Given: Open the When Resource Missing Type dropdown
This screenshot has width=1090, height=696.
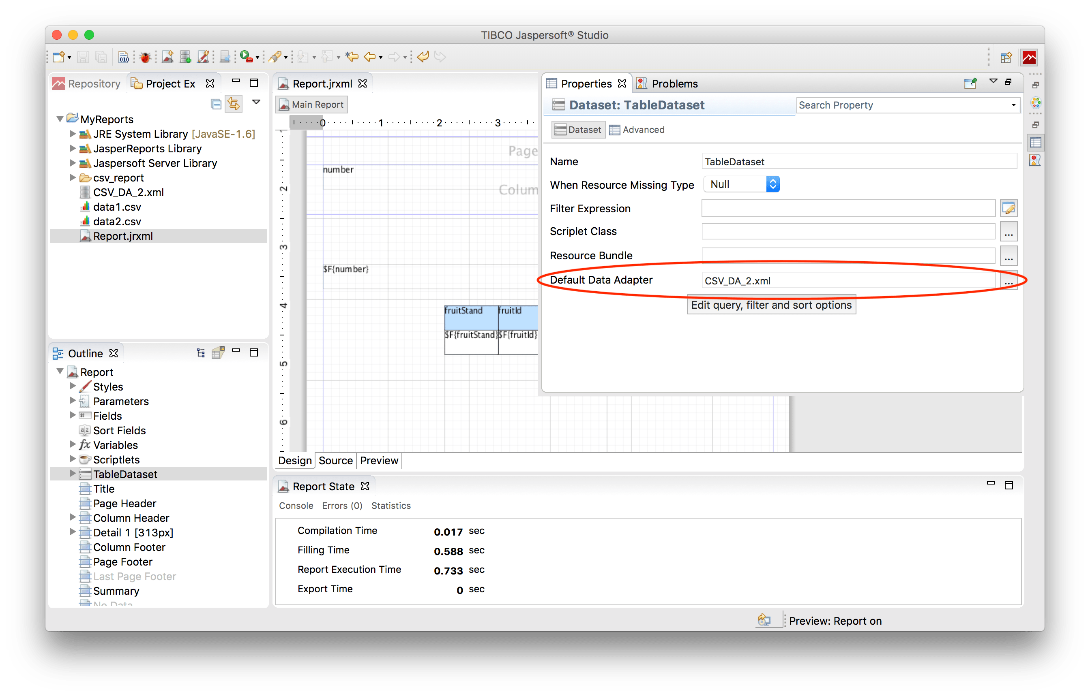Looking at the screenshot, I should pos(772,184).
